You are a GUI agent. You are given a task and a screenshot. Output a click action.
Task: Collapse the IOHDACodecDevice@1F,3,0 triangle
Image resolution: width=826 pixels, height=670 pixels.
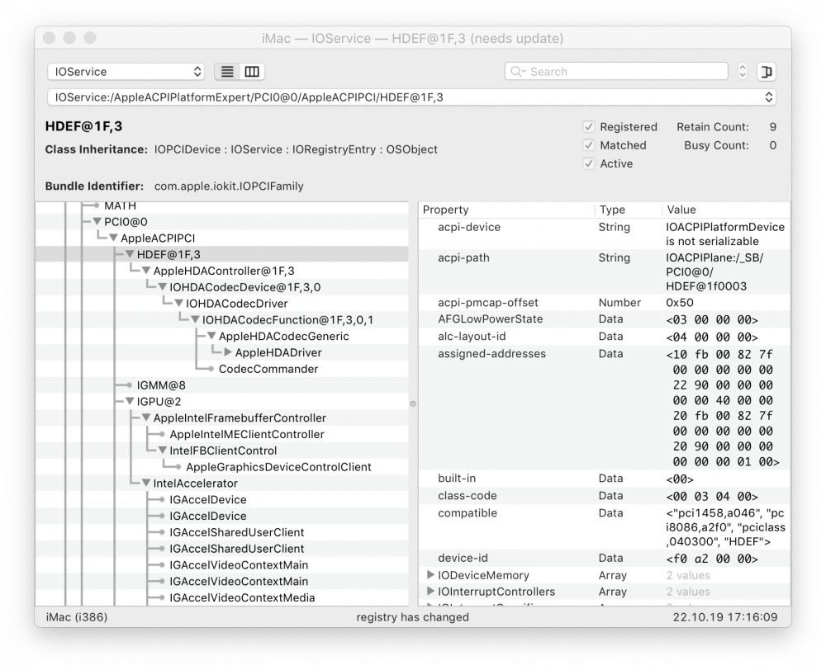pyautogui.click(x=162, y=287)
